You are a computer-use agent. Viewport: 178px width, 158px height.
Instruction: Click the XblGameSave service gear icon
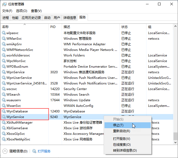(4, 128)
